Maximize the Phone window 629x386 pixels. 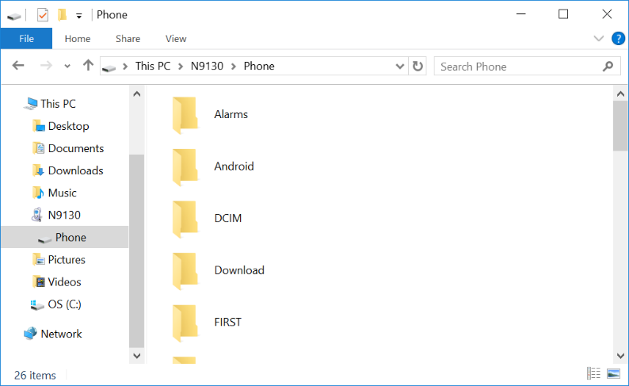[563, 14]
